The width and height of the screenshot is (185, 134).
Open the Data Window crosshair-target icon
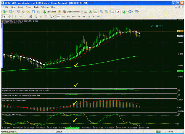(x=23, y=12)
